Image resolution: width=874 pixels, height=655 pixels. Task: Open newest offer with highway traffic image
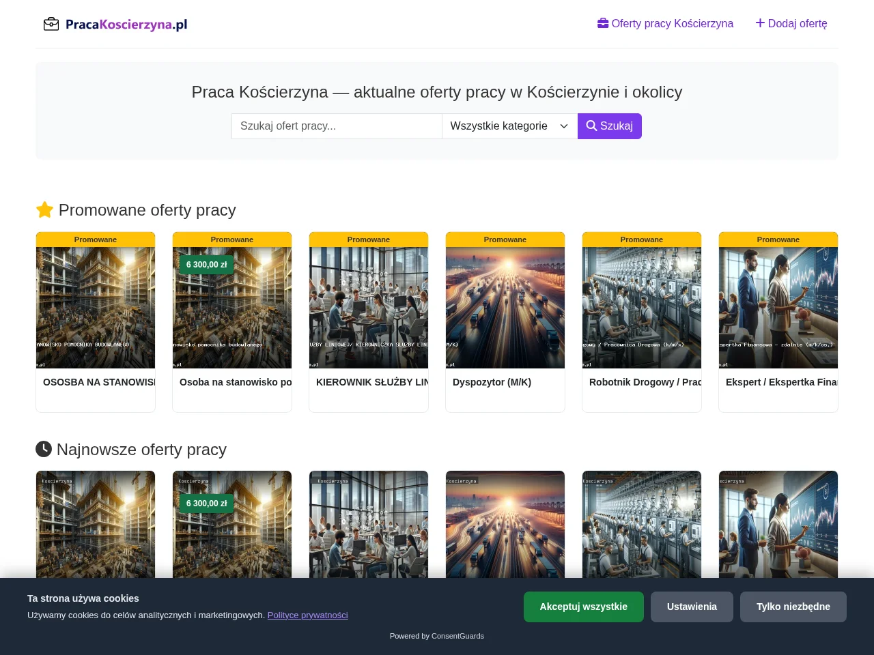(505, 525)
